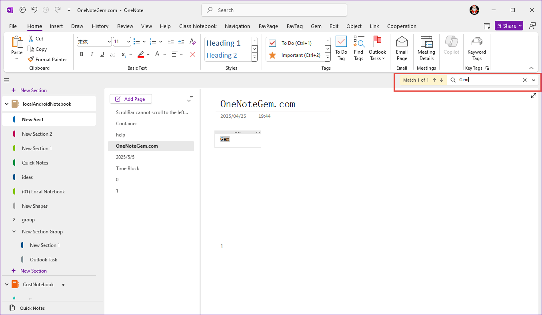Email this page
This screenshot has height=315, width=542.
(x=402, y=48)
